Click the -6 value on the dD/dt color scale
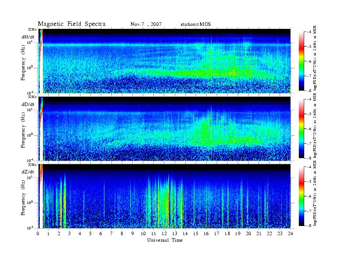Viewport: 346px width, 268px height. pos(309,129)
